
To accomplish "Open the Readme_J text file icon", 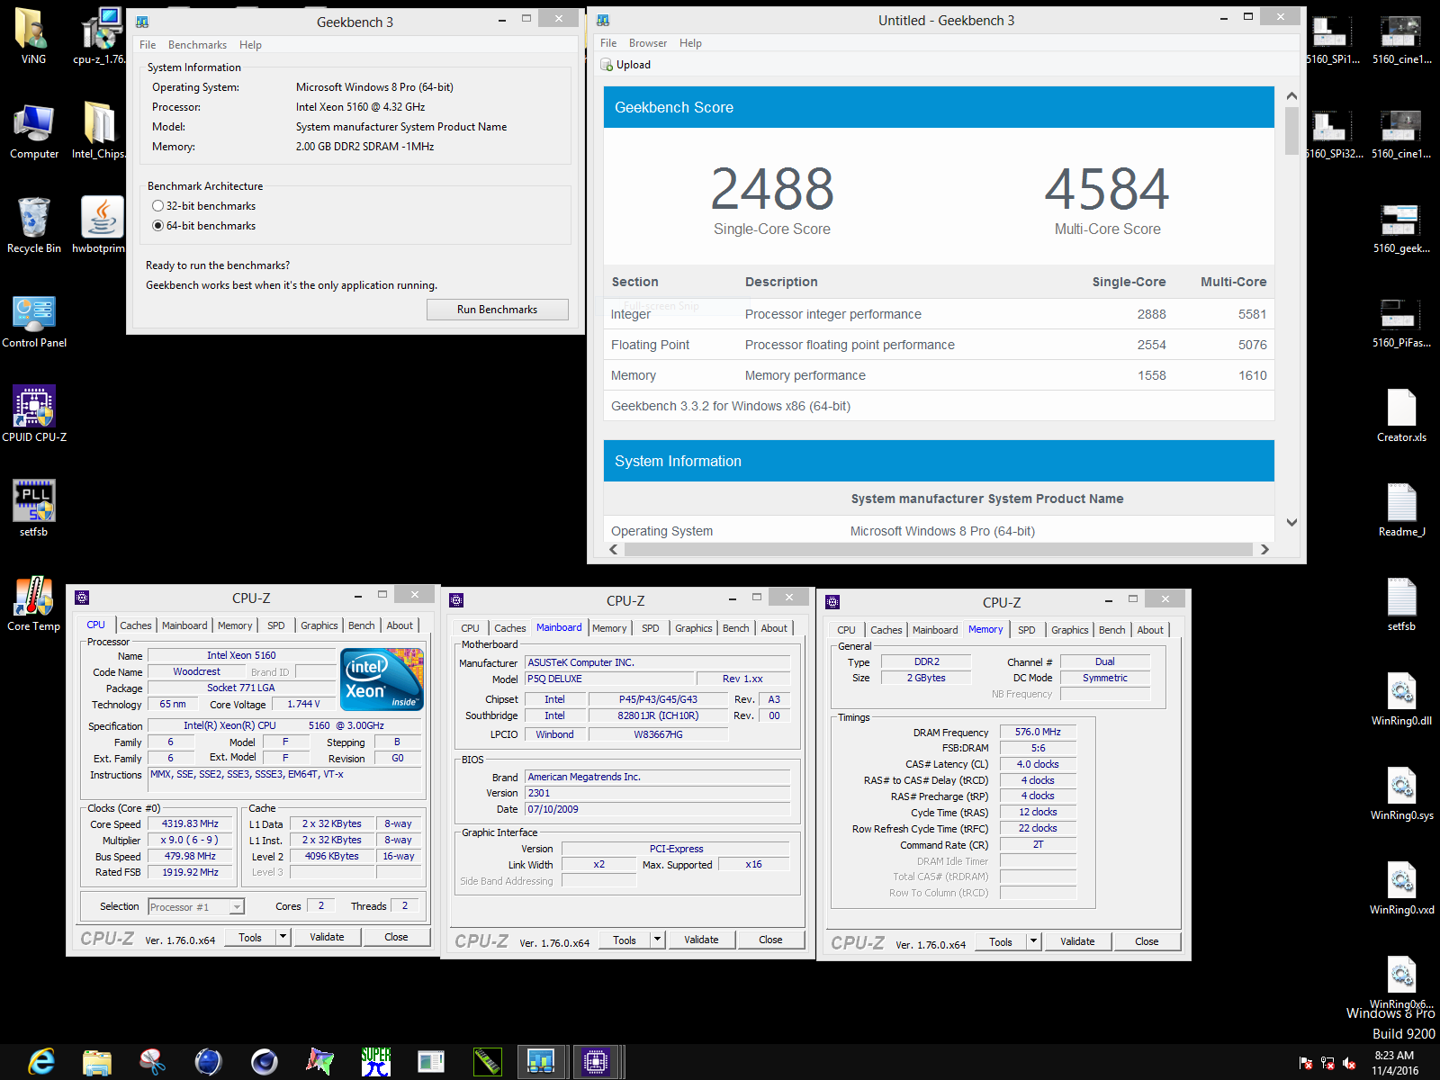I will click(x=1401, y=510).
